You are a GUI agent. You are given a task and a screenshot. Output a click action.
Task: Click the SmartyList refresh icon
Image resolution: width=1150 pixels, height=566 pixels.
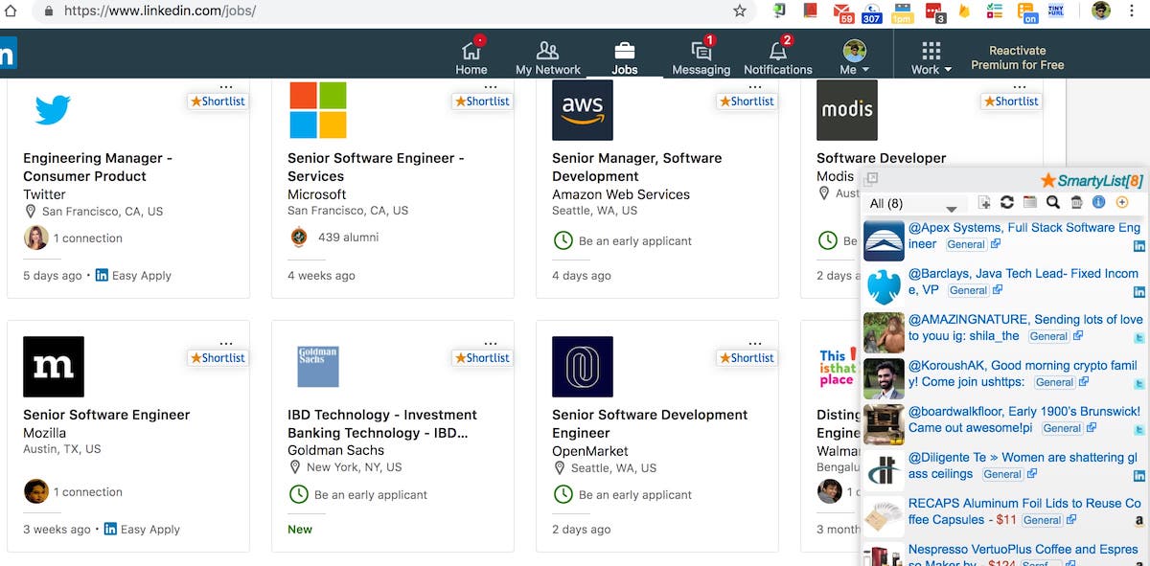pyautogui.click(x=1006, y=202)
